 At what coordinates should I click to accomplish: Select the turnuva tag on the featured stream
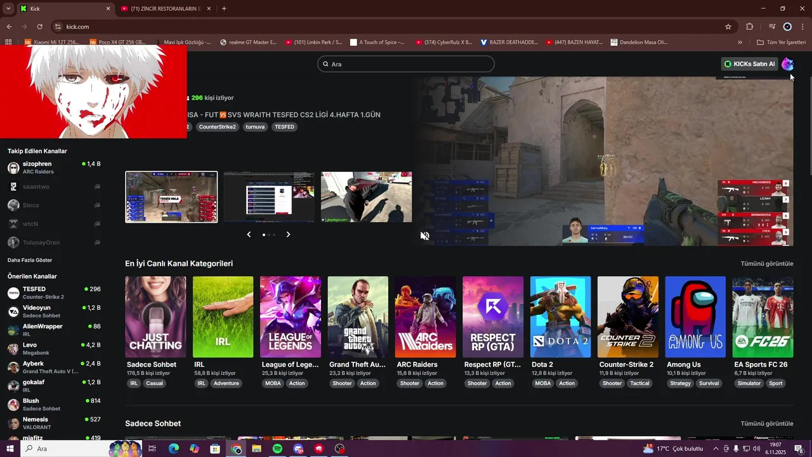(255, 127)
